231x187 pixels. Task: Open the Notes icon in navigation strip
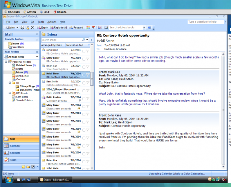tap(23, 167)
